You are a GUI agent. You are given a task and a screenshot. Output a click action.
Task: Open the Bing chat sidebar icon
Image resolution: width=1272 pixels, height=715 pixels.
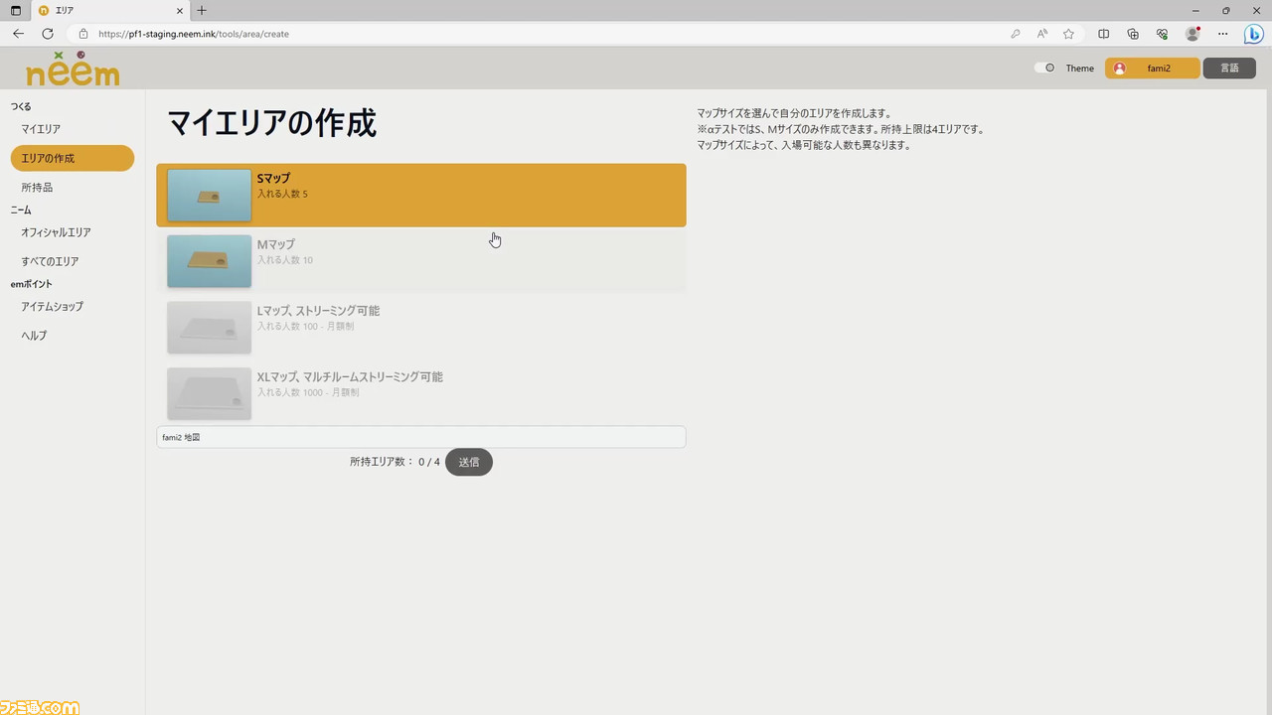(x=1254, y=34)
